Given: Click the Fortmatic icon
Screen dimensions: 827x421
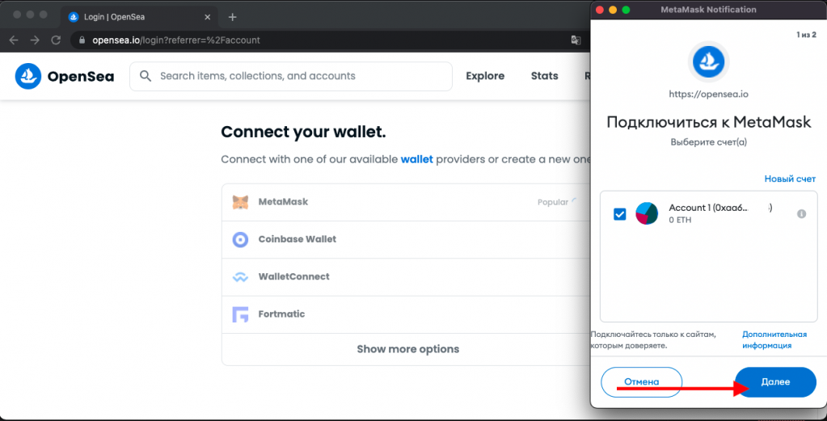Looking at the screenshot, I should coord(240,314).
